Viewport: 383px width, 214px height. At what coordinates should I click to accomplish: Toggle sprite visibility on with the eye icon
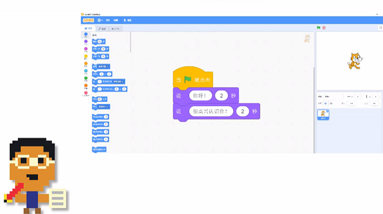pyautogui.click(x=326, y=103)
